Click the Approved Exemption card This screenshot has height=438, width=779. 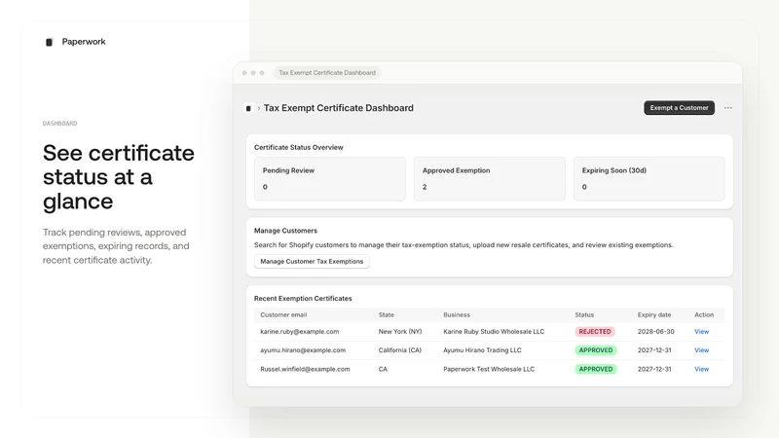coord(490,179)
